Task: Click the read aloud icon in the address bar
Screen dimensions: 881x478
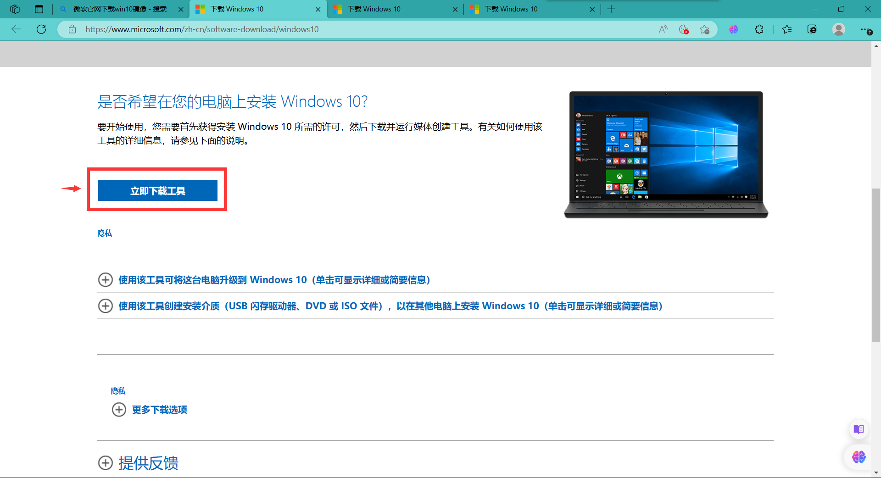Action: (x=663, y=29)
